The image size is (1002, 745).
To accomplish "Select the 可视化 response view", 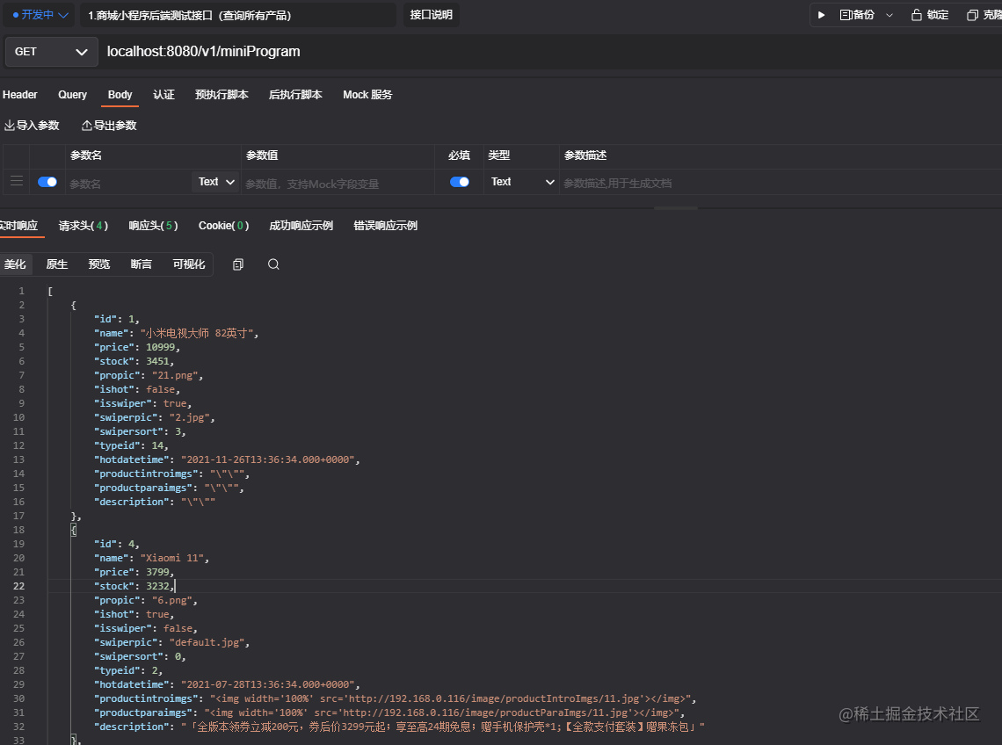I will 189,264.
